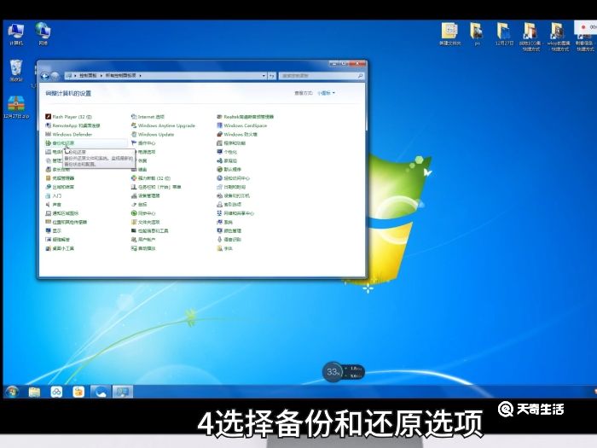Open Internet 选项 item
The image size is (597, 448).
(148, 117)
